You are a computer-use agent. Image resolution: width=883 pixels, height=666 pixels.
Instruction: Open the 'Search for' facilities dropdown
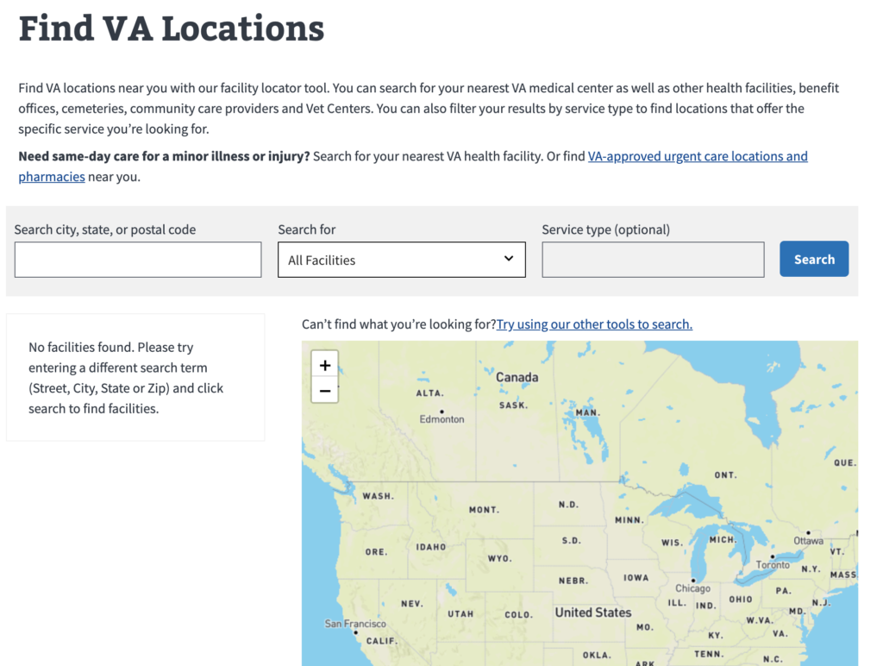[x=401, y=260]
